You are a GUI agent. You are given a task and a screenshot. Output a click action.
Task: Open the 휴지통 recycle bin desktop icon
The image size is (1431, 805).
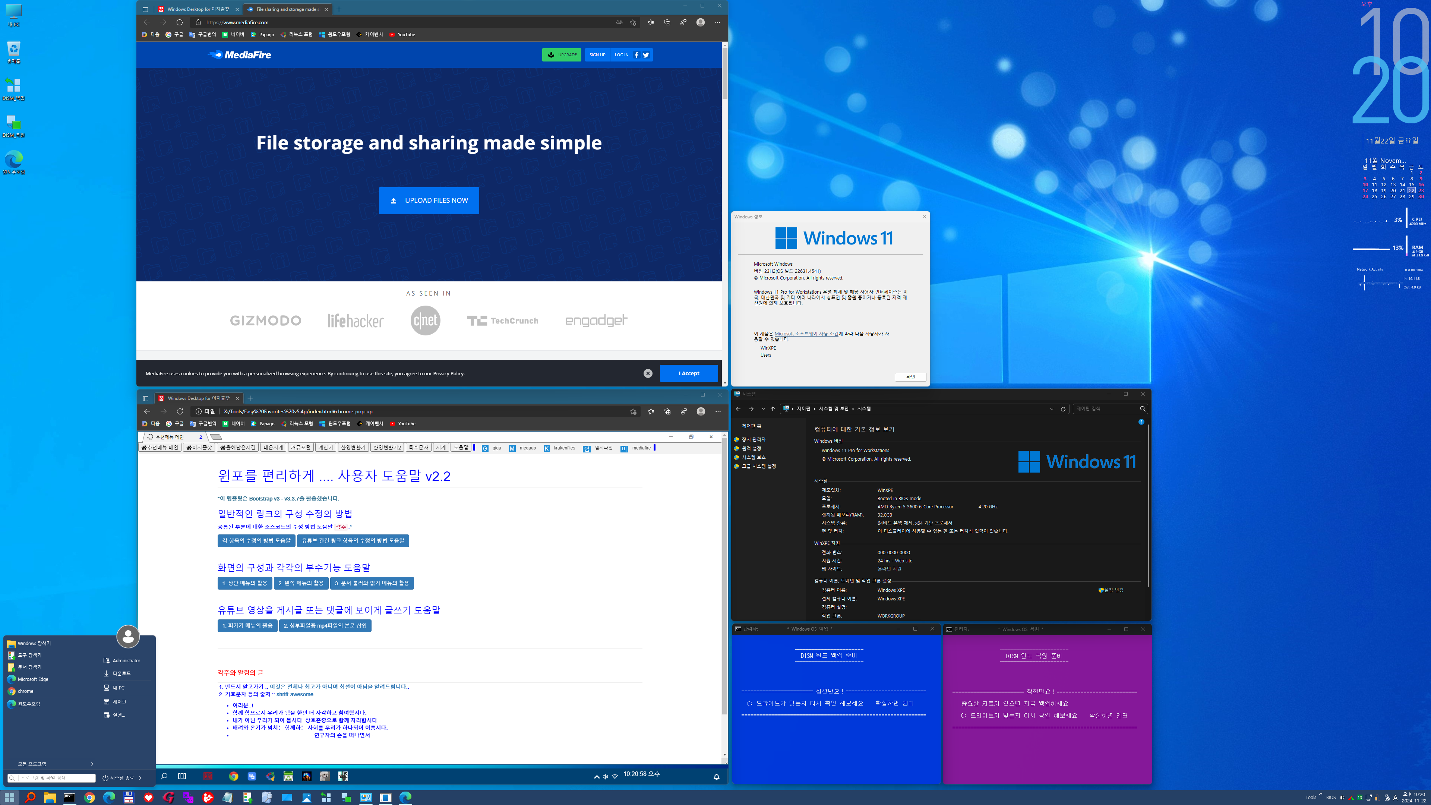[13, 52]
